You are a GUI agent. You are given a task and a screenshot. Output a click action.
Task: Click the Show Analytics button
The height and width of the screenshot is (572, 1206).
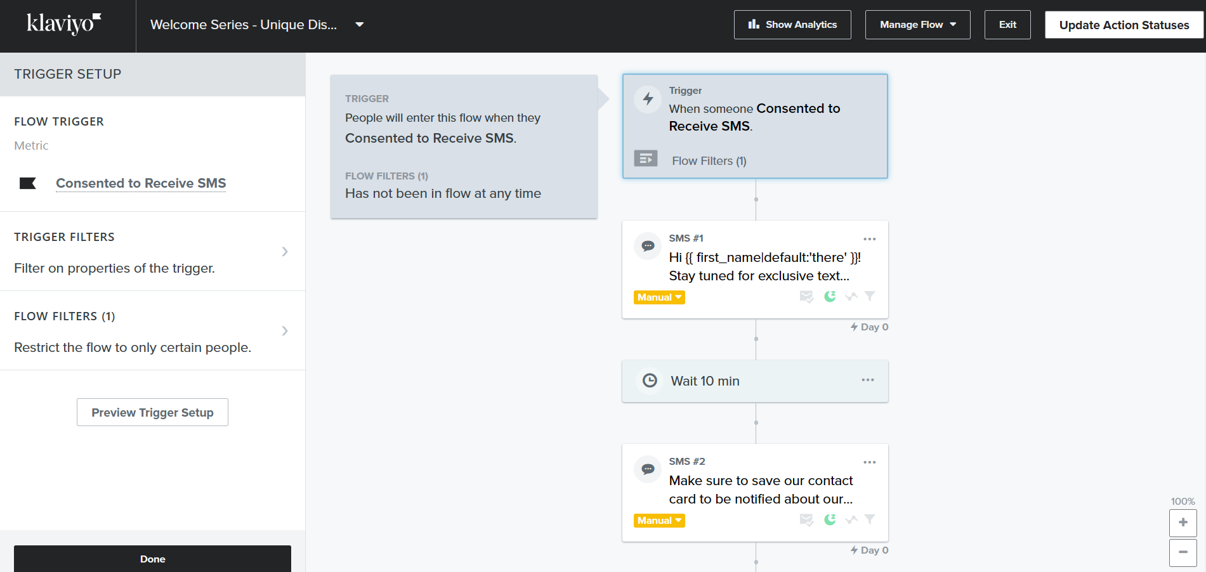[792, 25]
